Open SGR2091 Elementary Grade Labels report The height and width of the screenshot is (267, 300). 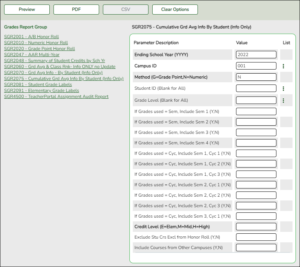41,90
